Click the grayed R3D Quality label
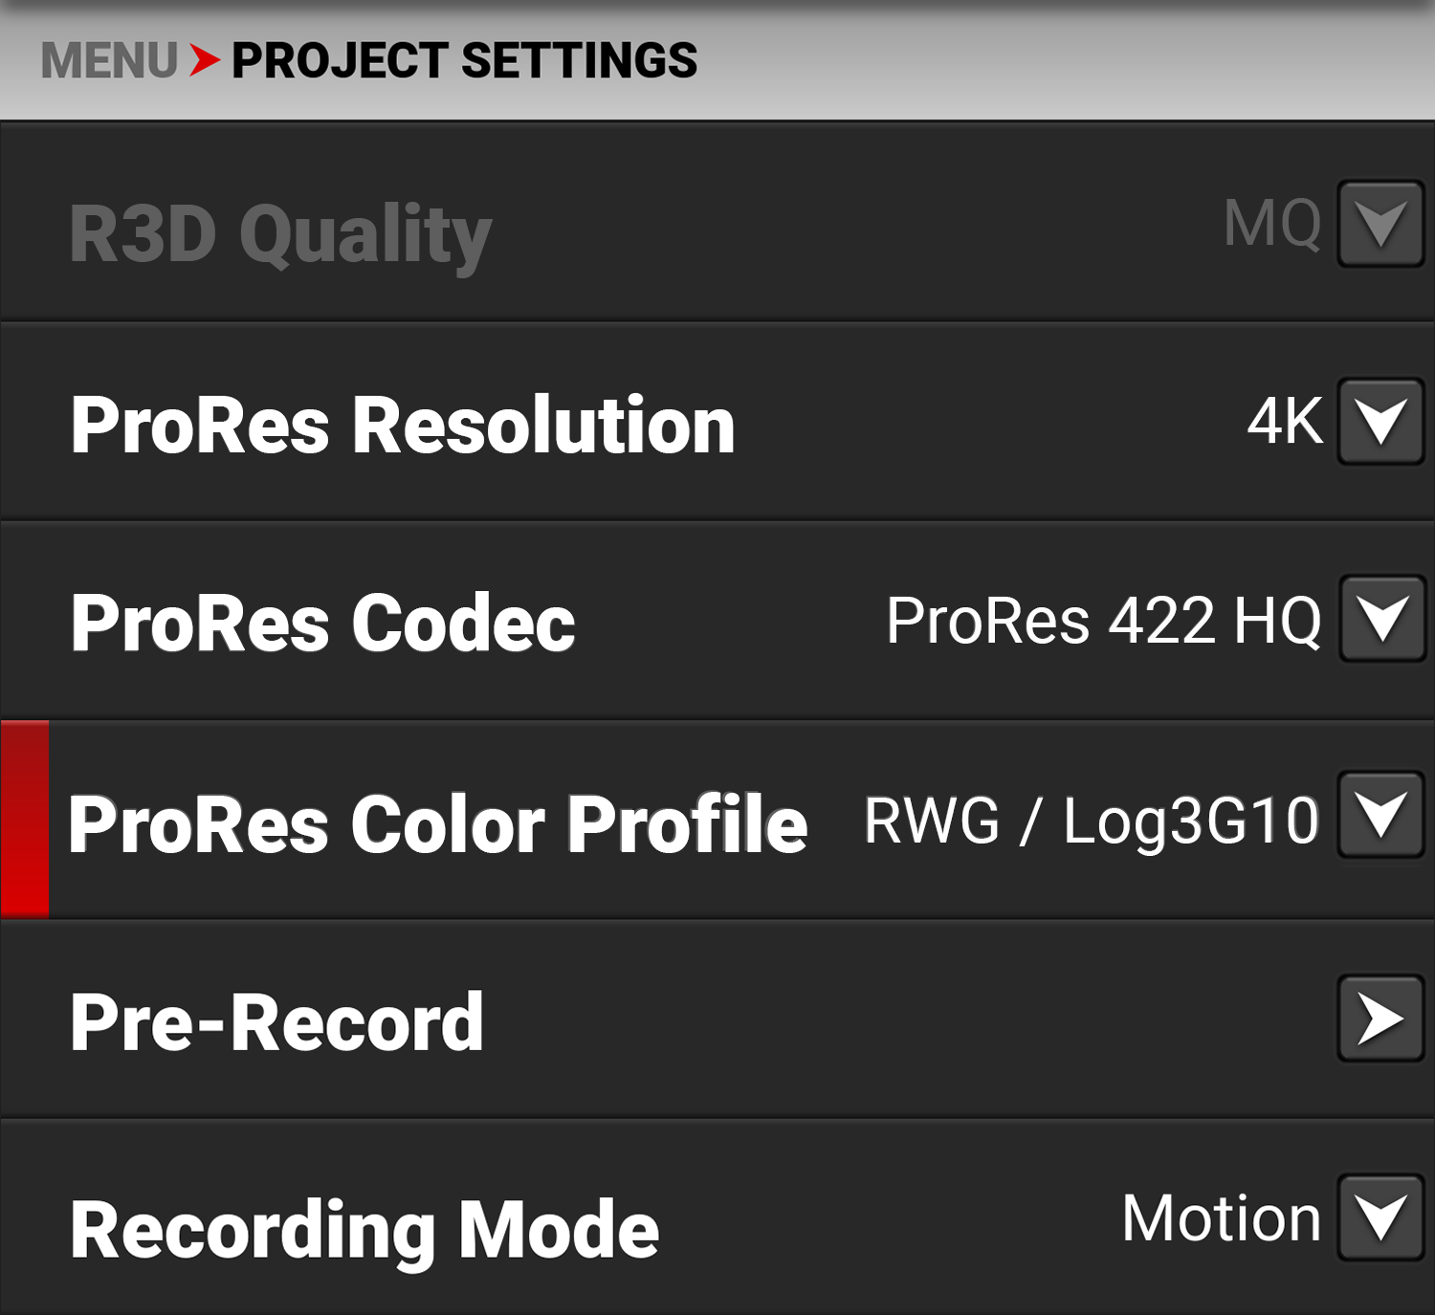 (x=279, y=234)
